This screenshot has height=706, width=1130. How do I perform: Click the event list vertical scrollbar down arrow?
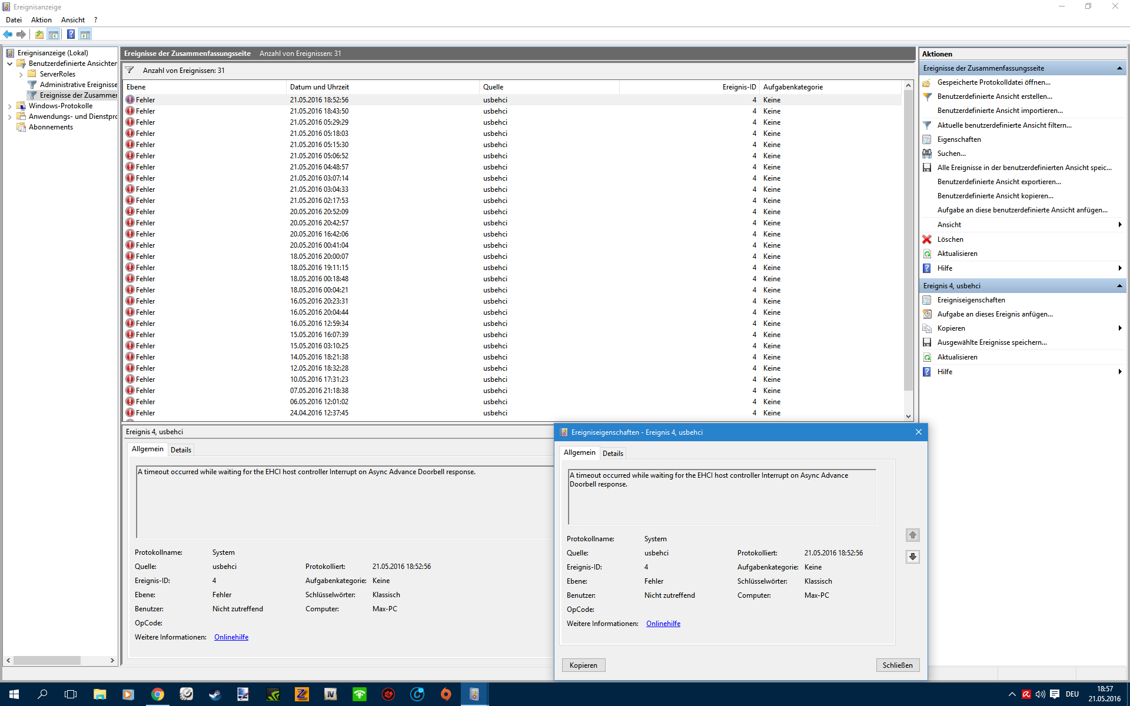tap(908, 416)
